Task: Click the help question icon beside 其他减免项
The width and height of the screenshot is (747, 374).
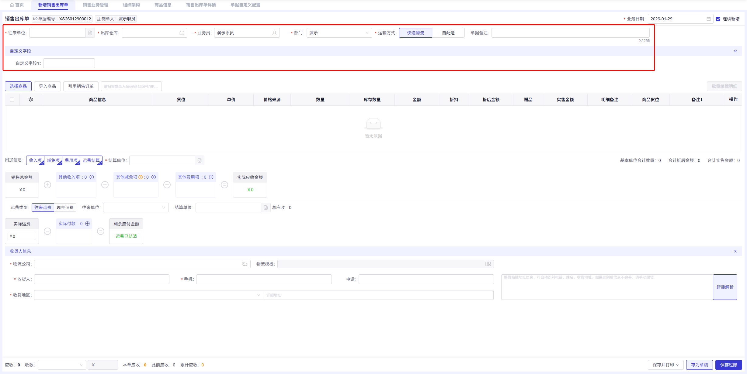Action: click(x=141, y=177)
